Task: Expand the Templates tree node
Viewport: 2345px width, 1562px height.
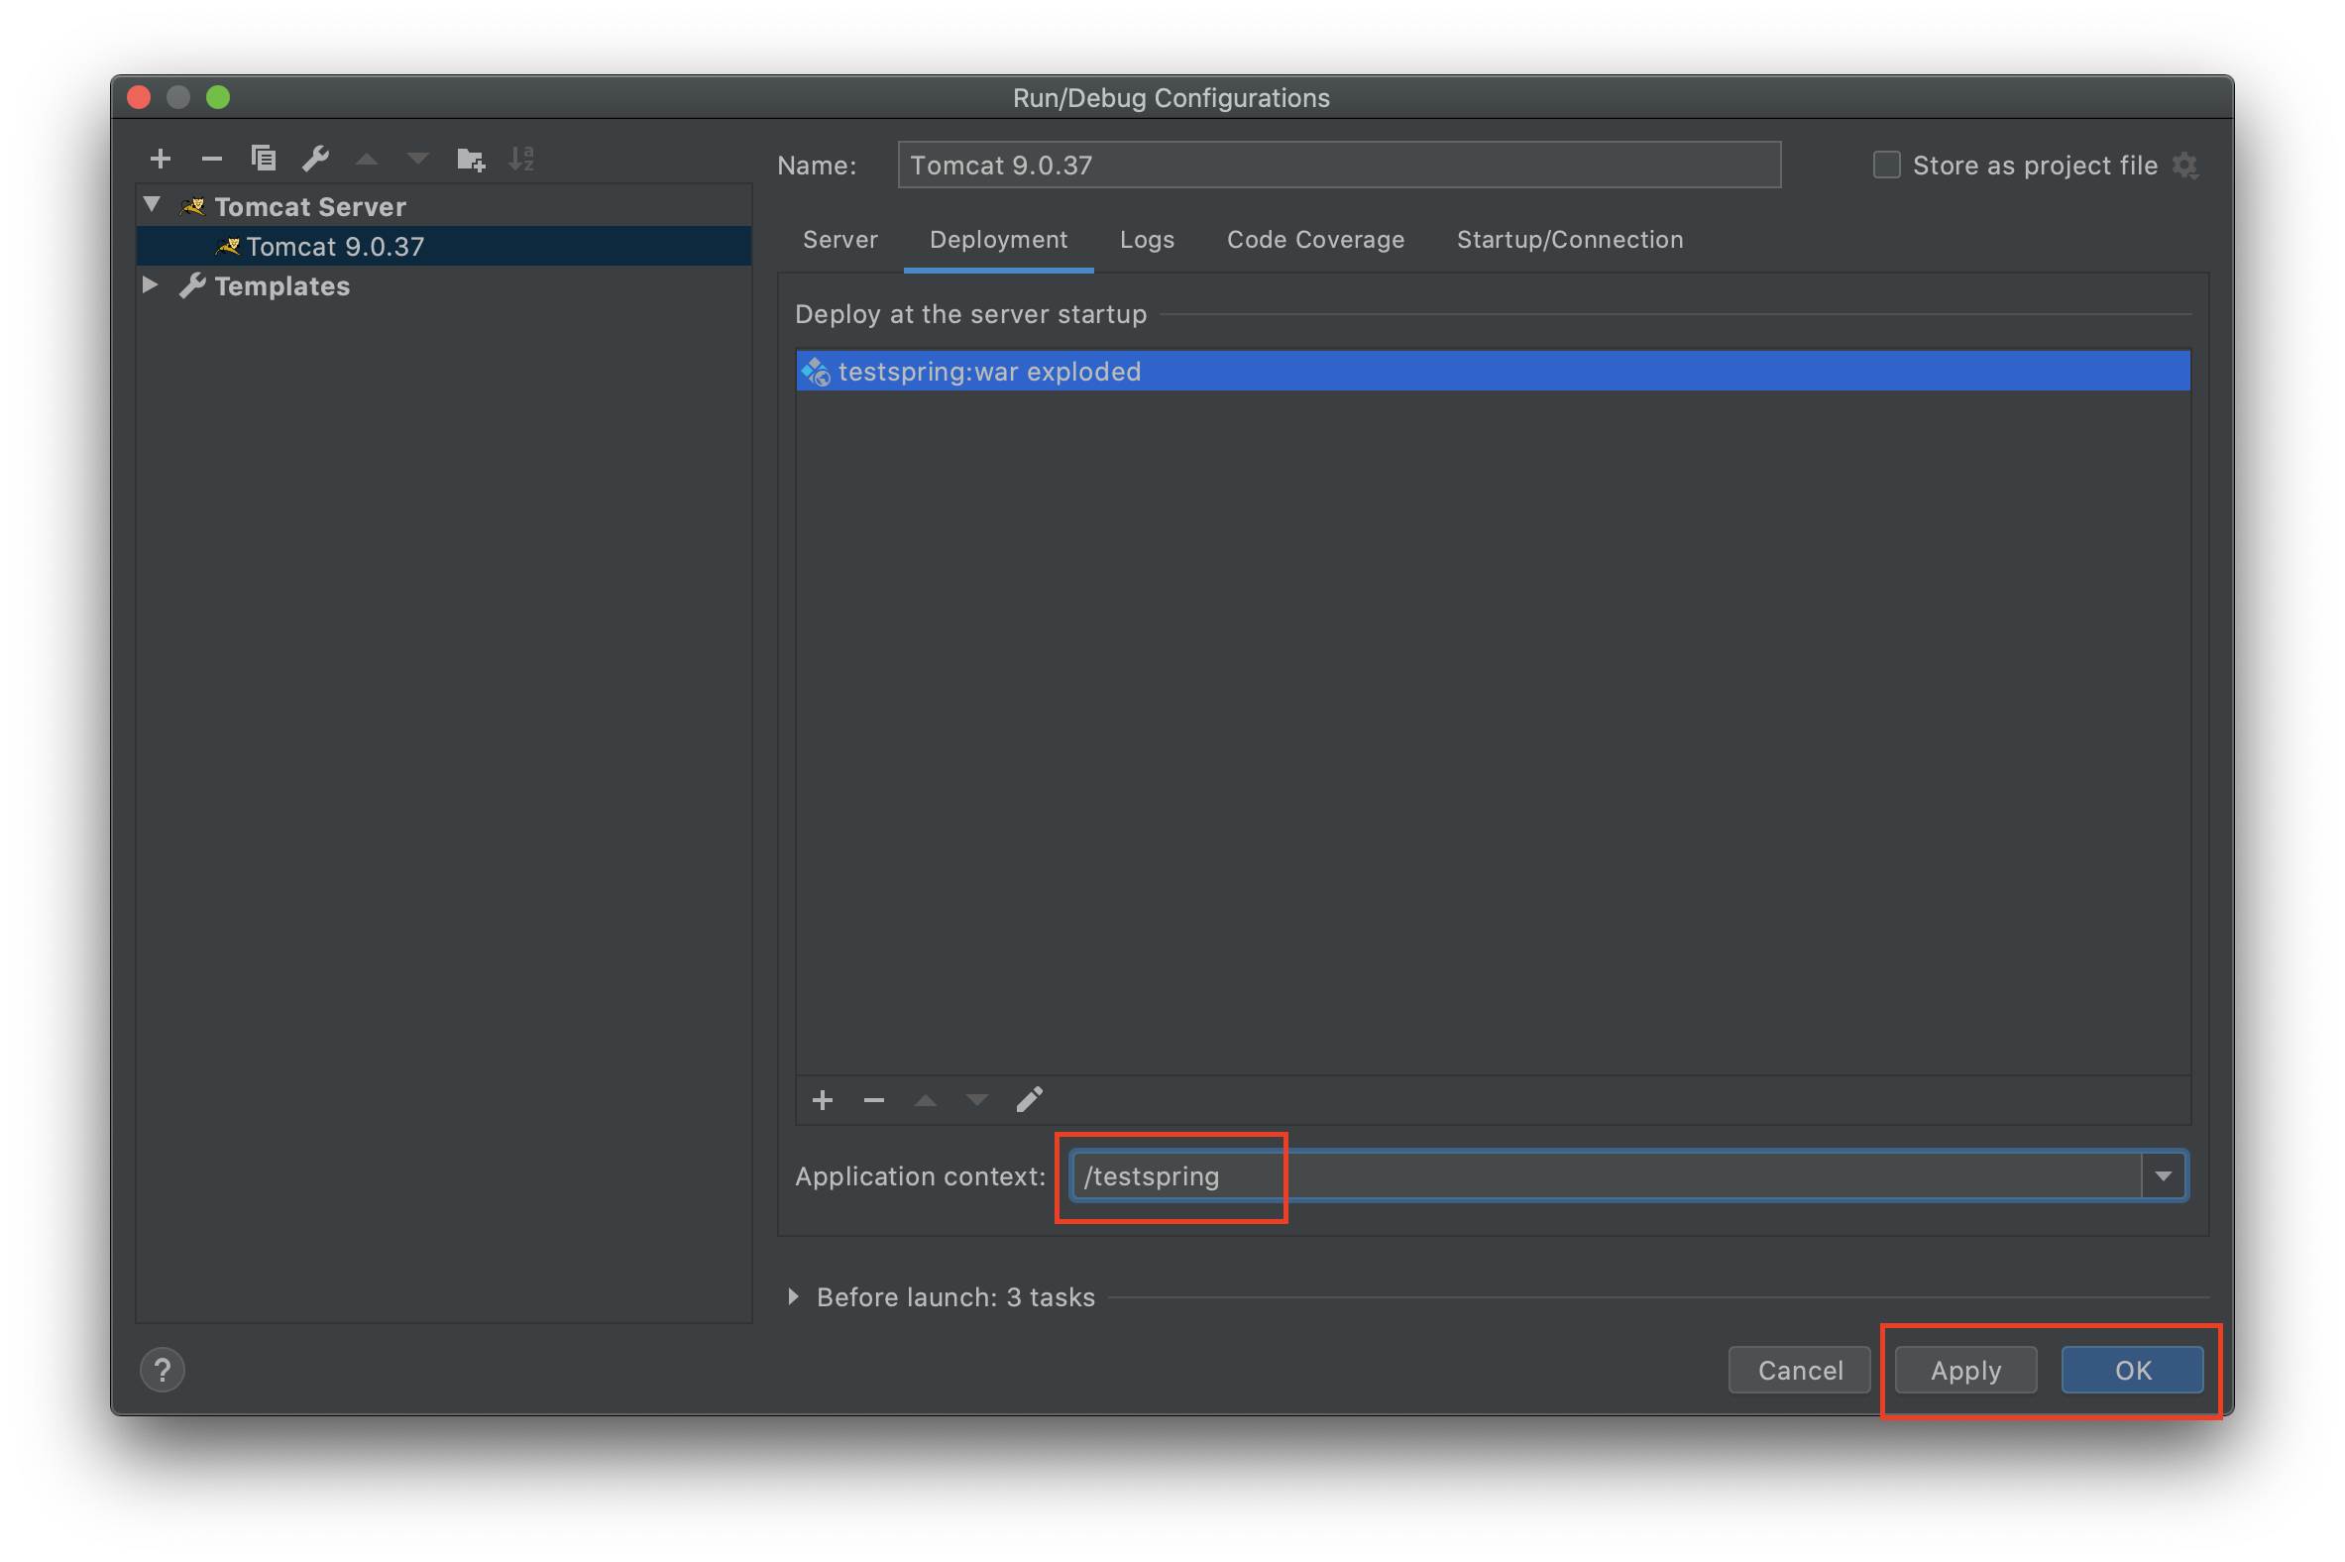Action: [151, 284]
